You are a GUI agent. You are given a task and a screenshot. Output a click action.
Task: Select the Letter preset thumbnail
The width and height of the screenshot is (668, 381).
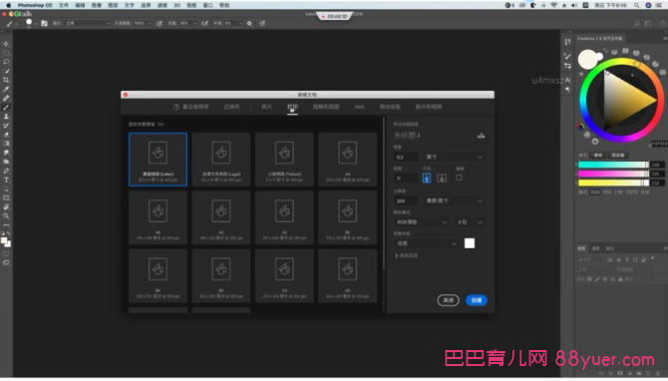pos(159,160)
